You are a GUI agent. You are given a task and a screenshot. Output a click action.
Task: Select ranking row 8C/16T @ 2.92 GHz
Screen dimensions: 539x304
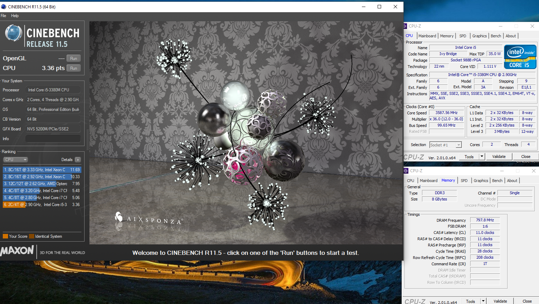click(42, 177)
